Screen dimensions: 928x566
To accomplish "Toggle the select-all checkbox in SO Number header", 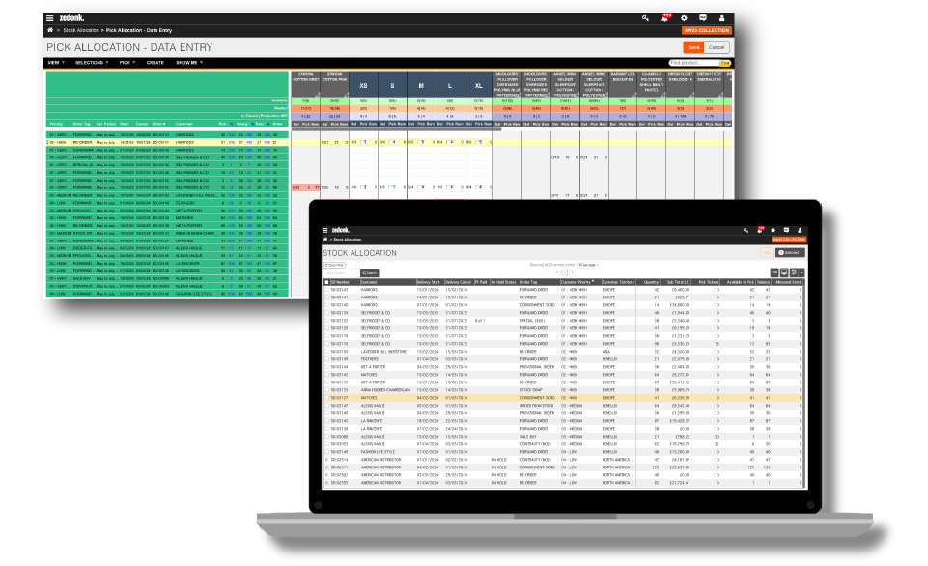I will click(x=326, y=281).
